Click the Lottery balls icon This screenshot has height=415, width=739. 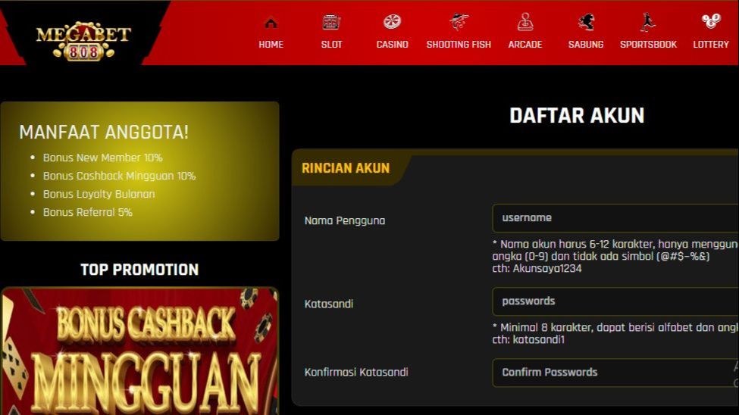pyautogui.click(x=711, y=21)
